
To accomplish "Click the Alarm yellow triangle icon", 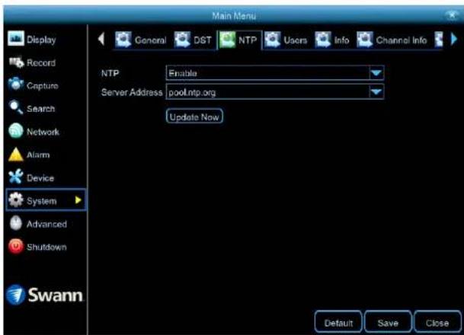I will coord(16,155).
